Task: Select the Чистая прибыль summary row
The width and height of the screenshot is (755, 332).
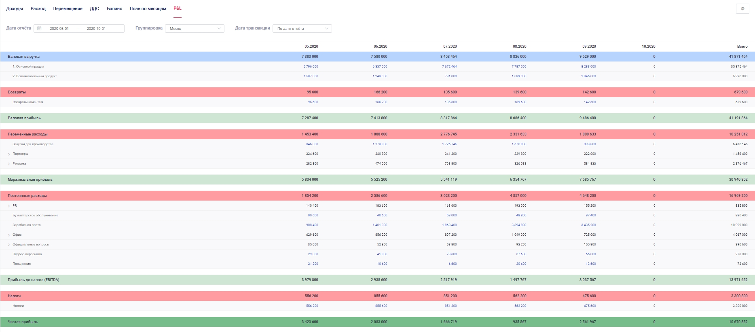Action: pyautogui.click(x=23, y=322)
